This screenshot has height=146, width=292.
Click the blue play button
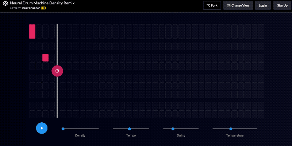coord(42,128)
